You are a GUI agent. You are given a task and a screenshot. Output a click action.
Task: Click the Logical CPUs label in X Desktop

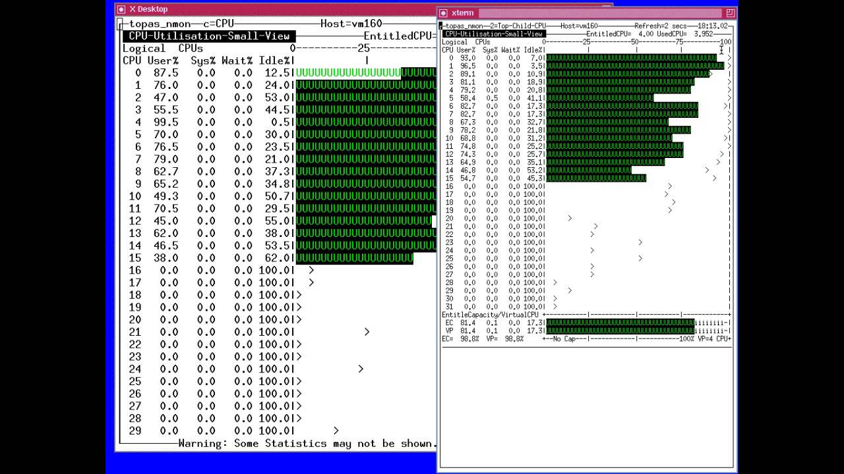[x=163, y=49]
